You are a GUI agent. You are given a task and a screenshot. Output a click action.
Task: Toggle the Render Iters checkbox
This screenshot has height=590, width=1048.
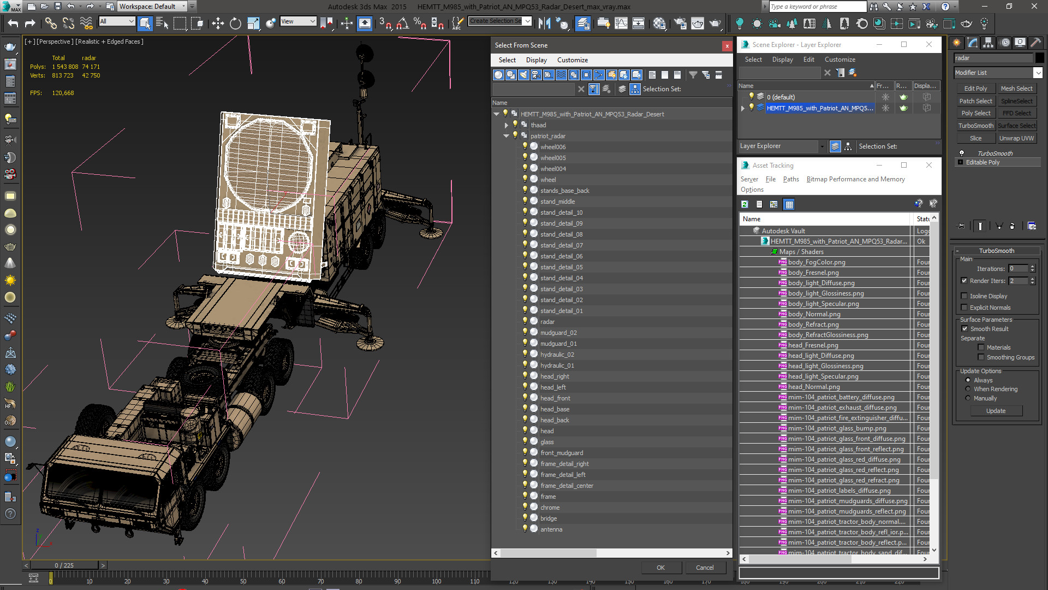[964, 281]
